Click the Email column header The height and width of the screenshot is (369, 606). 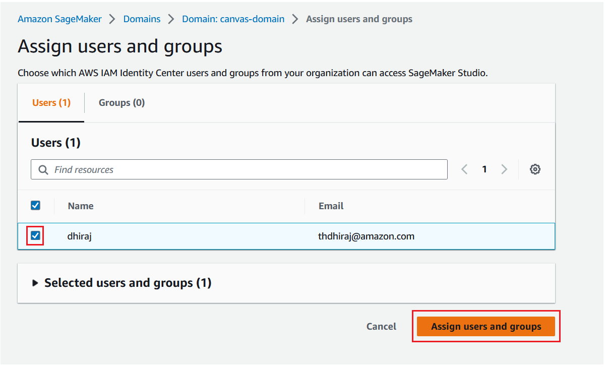click(331, 206)
